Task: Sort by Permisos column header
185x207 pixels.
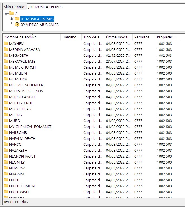Action: (x=144, y=37)
